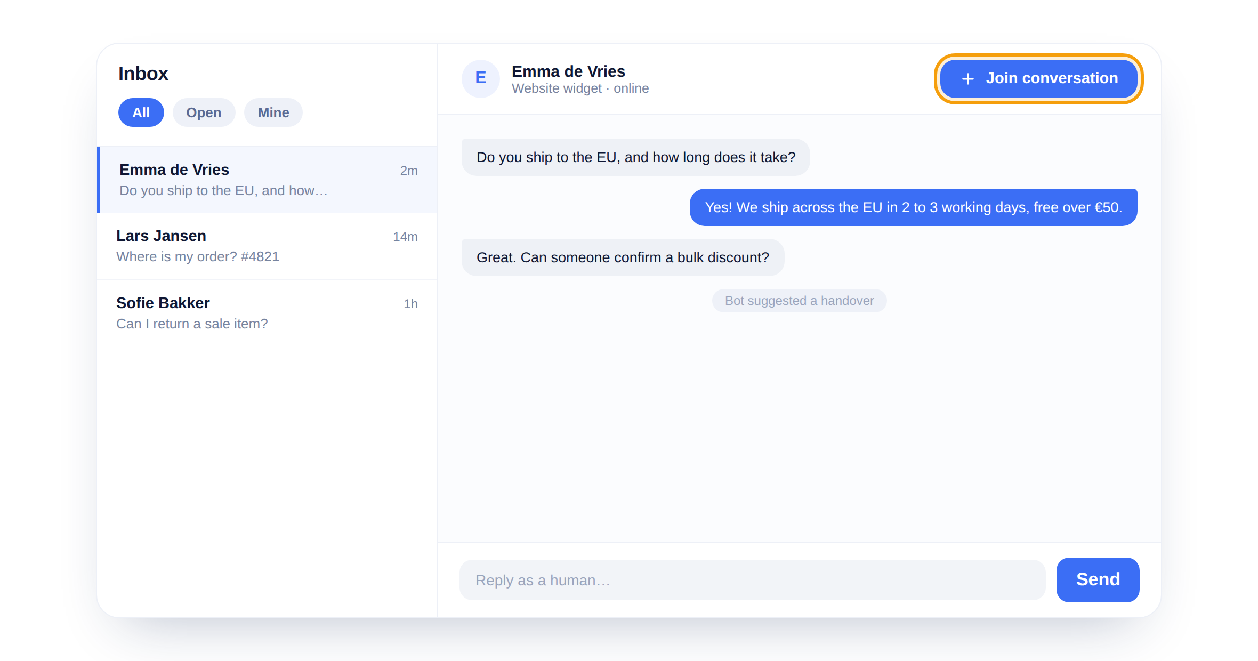Select the All inbox filter
Screen dimensions: 1258x661
point(141,112)
